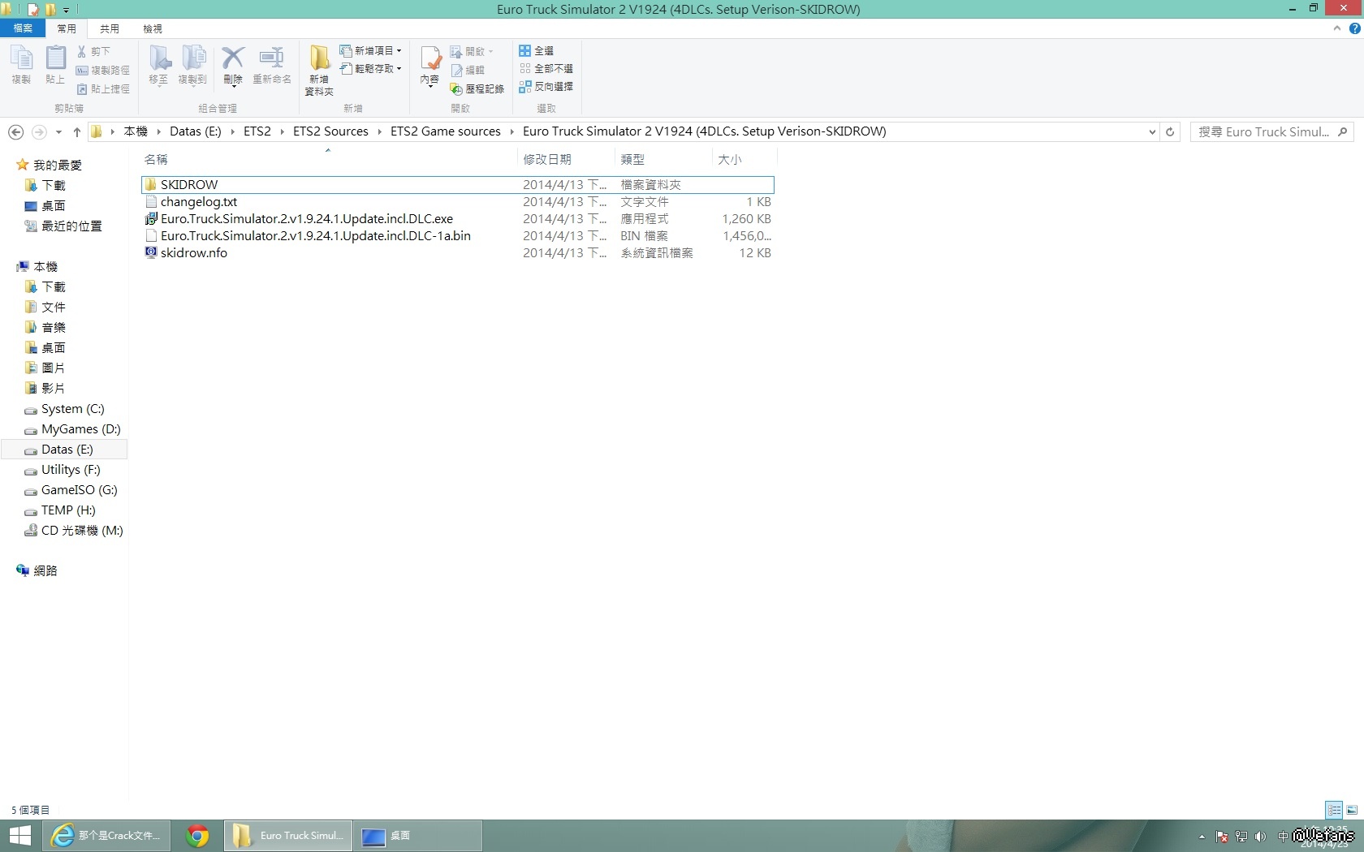Click the Properties icon
Viewport: 1364px width, 852px height.
(x=430, y=65)
